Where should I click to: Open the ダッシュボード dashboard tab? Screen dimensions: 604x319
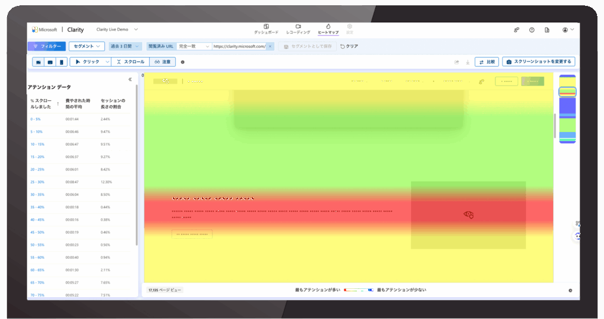pyautogui.click(x=266, y=29)
